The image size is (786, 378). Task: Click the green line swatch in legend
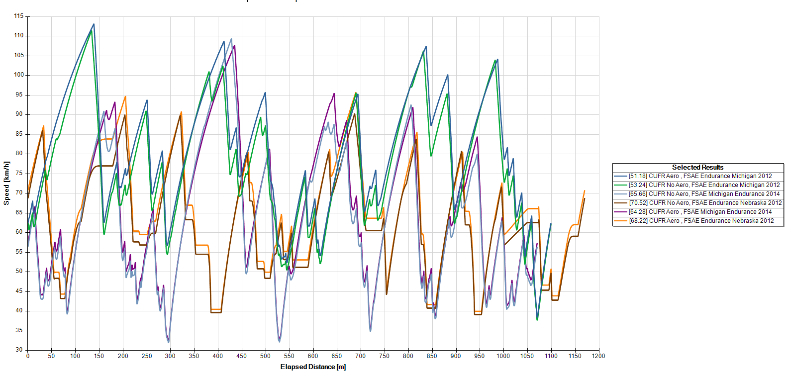coord(620,185)
